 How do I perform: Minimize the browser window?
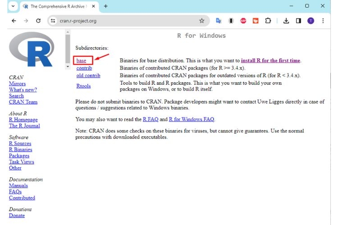pos(291,6)
